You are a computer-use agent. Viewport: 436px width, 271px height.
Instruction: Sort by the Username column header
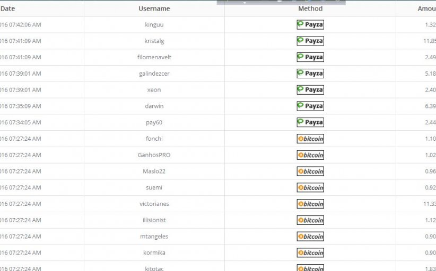pyautogui.click(x=154, y=8)
